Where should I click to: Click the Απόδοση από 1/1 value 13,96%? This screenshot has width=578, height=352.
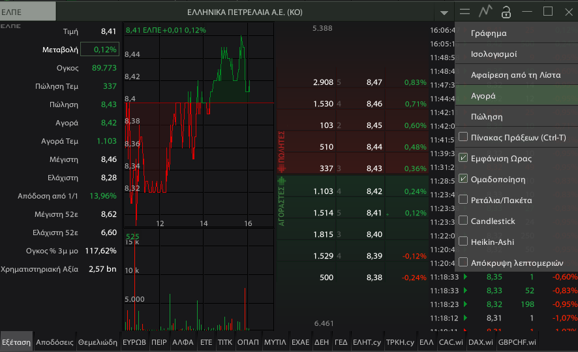click(103, 196)
